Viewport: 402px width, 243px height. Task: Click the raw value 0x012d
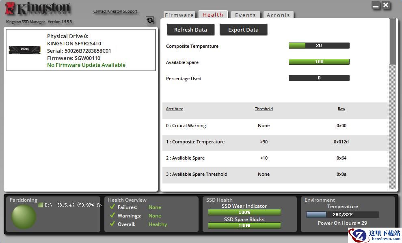point(341,142)
